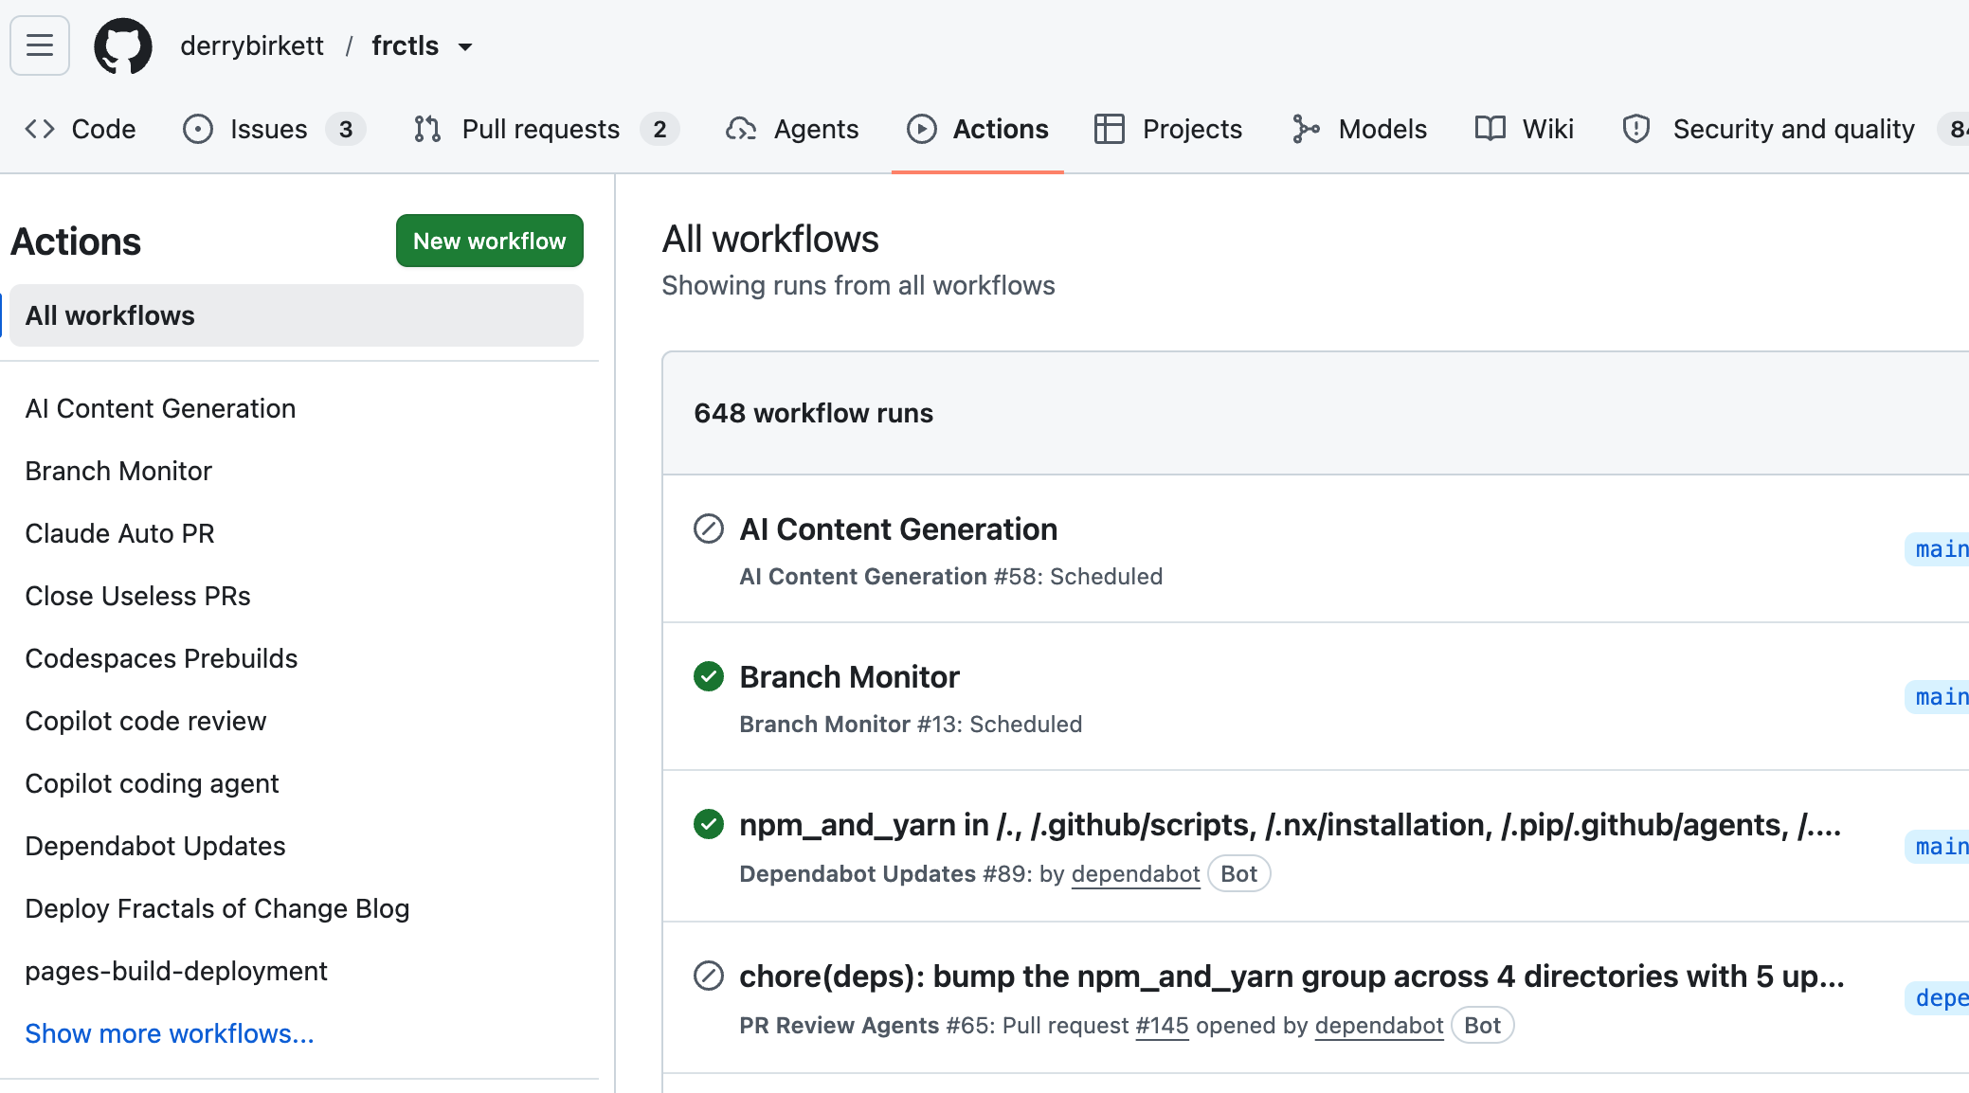This screenshot has width=1969, height=1093.
Task: Open the hamburger navigation menu
Action: coord(40,45)
